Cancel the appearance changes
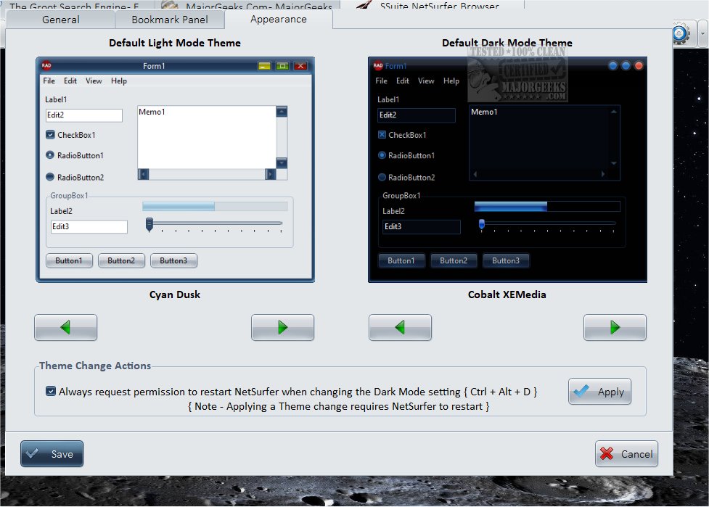The height and width of the screenshot is (507, 709). (x=626, y=454)
